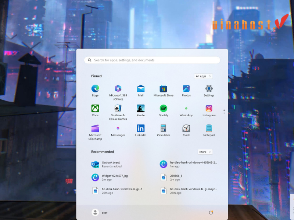The image size is (294, 220).
Task: Open the Clock app
Action: 186,131
